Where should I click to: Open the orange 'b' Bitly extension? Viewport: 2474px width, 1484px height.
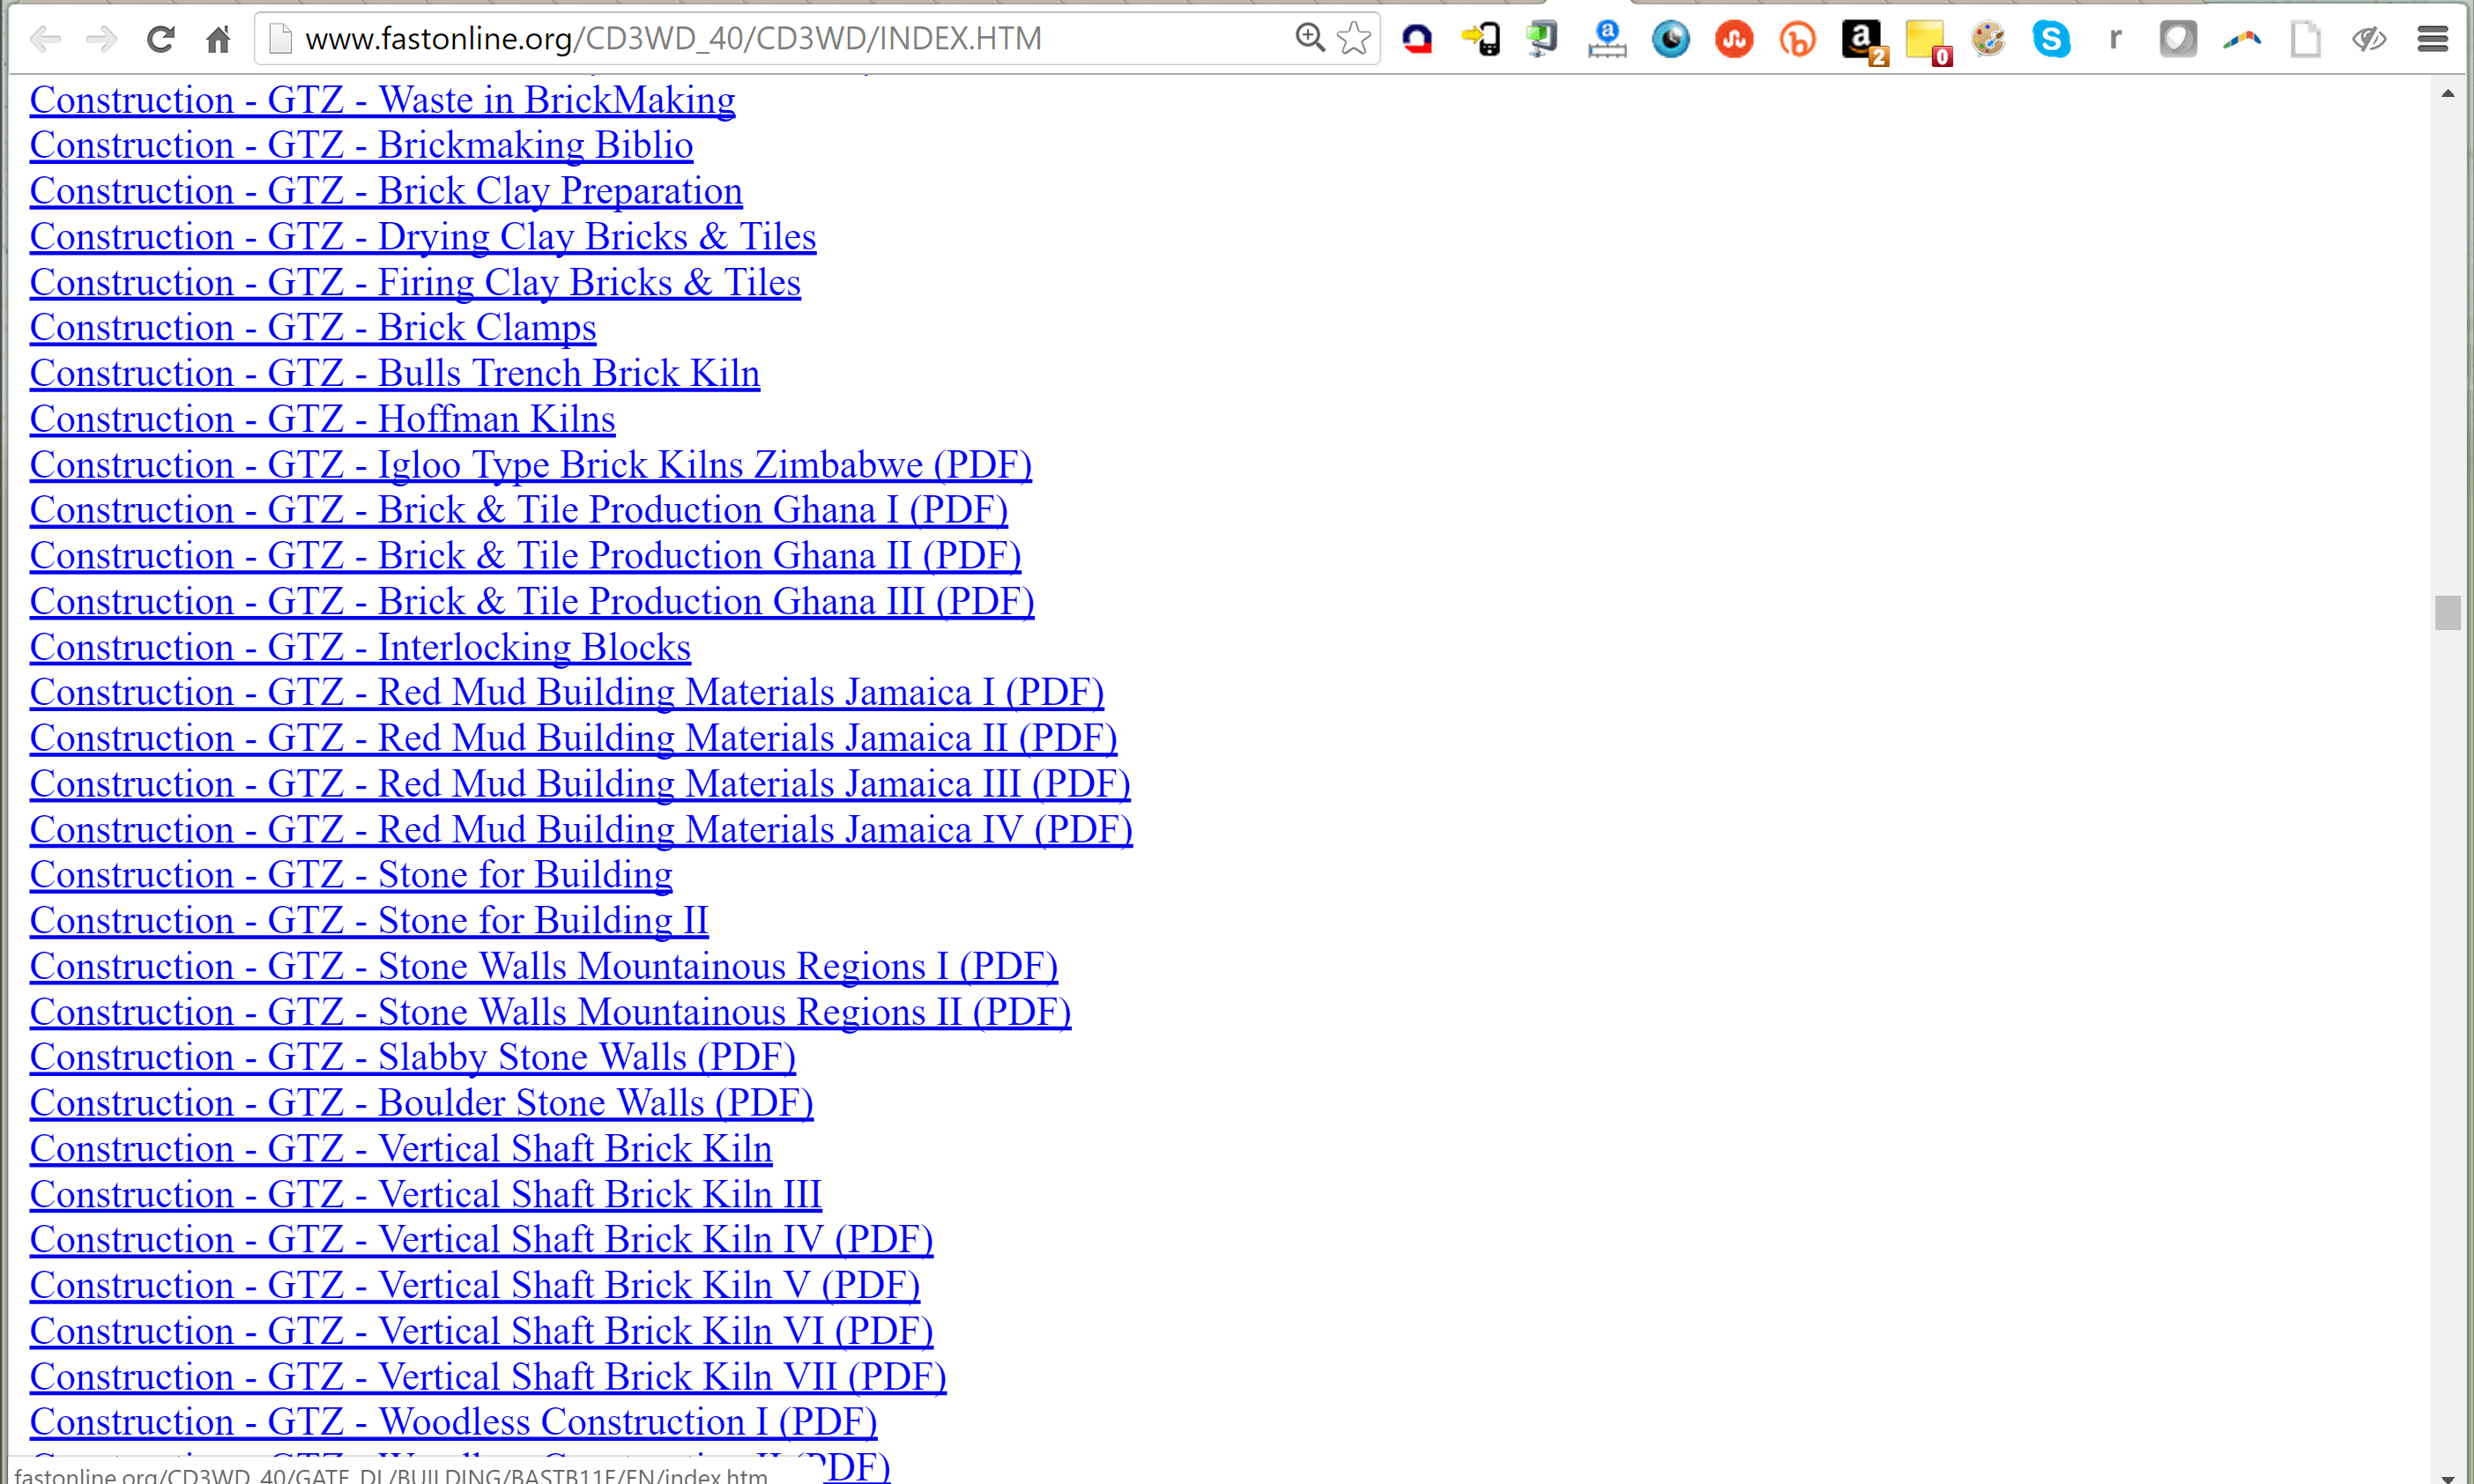[x=1797, y=39]
